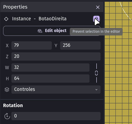The width and height of the screenshot is (132, 124).
Task: Click the rotation icon beside the angle field
Action: point(7,116)
